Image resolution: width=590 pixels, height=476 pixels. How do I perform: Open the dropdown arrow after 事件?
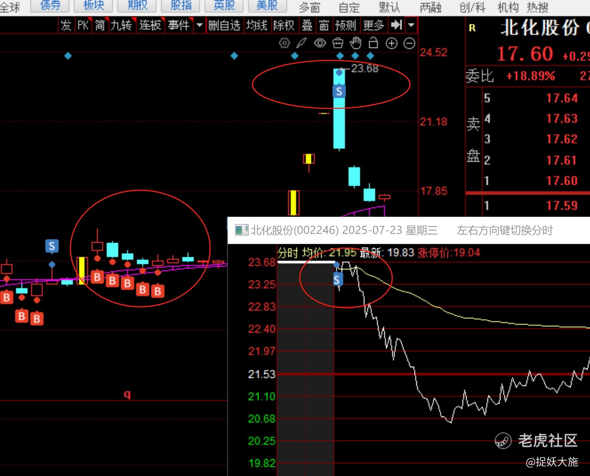(199, 25)
